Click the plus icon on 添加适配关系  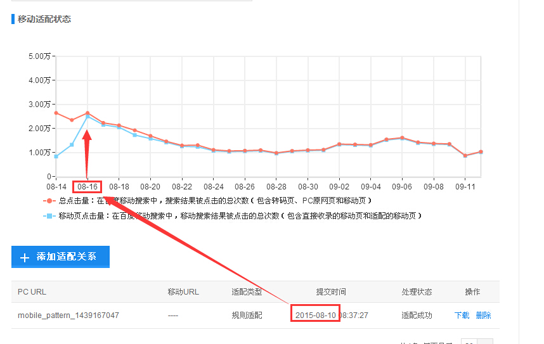(25, 257)
